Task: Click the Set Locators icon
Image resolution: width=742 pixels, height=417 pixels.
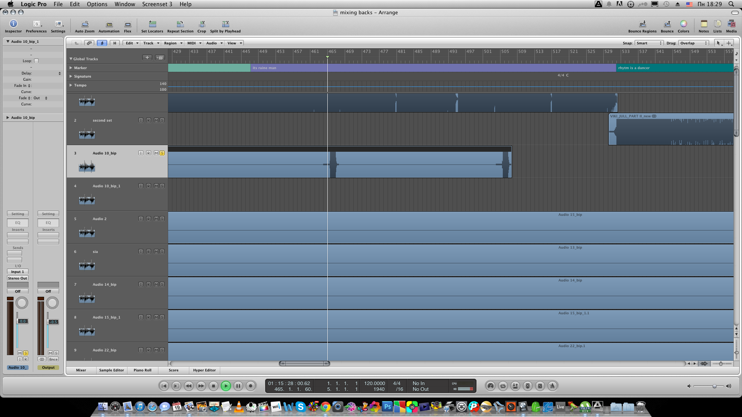Action: click(x=152, y=24)
